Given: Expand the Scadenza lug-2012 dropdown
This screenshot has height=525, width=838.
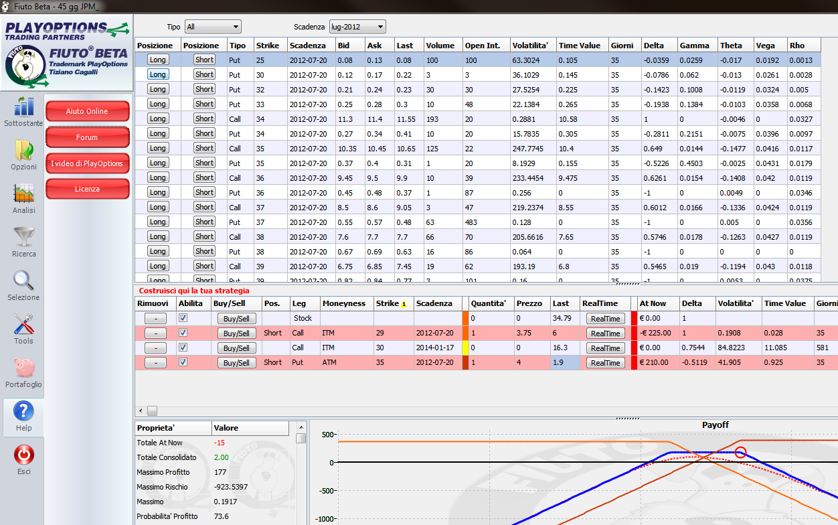Looking at the screenshot, I should click(357, 27).
